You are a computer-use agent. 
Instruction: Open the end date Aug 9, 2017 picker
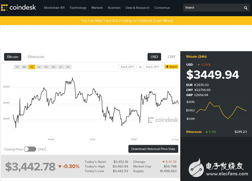[153, 67]
